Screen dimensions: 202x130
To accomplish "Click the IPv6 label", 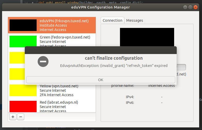I will pos(130,103).
